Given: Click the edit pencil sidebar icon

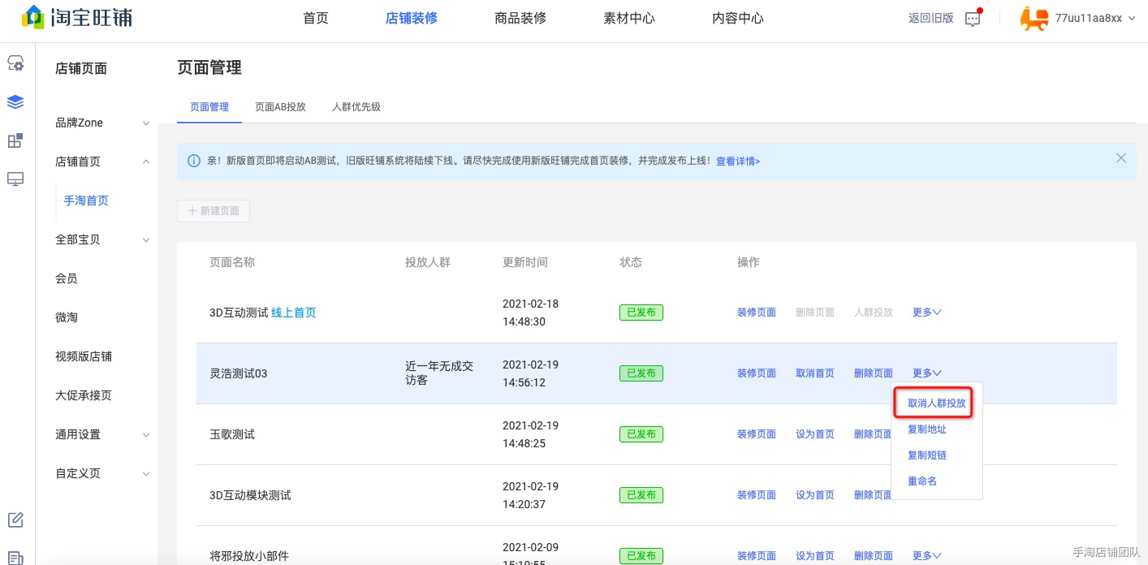Looking at the screenshot, I should pyautogui.click(x=15, y=520).
